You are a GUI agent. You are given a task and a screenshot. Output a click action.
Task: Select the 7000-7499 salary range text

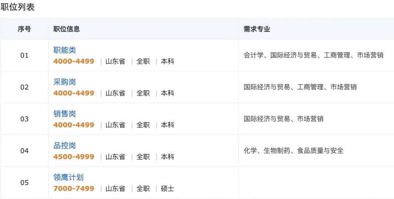point(74,188)
